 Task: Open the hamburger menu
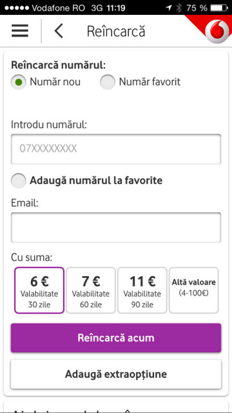[x=20, y=31]
